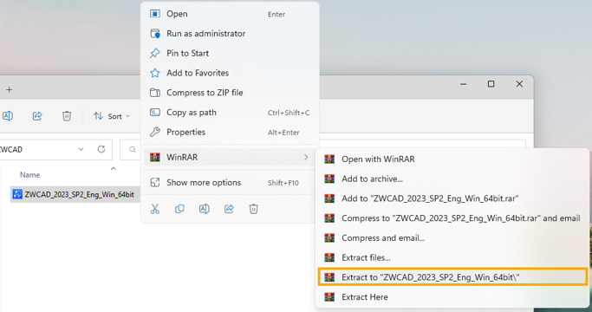Viewport: 592px width, 312px height.
Task: Click the Share icon in Explorer toolbar
Action: pyautogui.click(x=37, y=116)
